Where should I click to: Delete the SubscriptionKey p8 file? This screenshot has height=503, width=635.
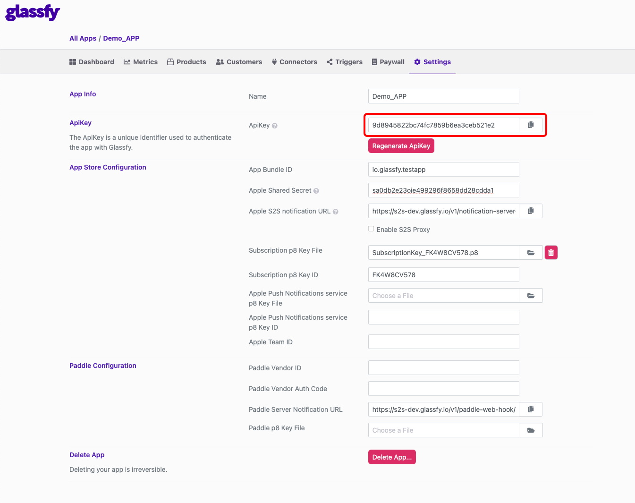[551, 253]
